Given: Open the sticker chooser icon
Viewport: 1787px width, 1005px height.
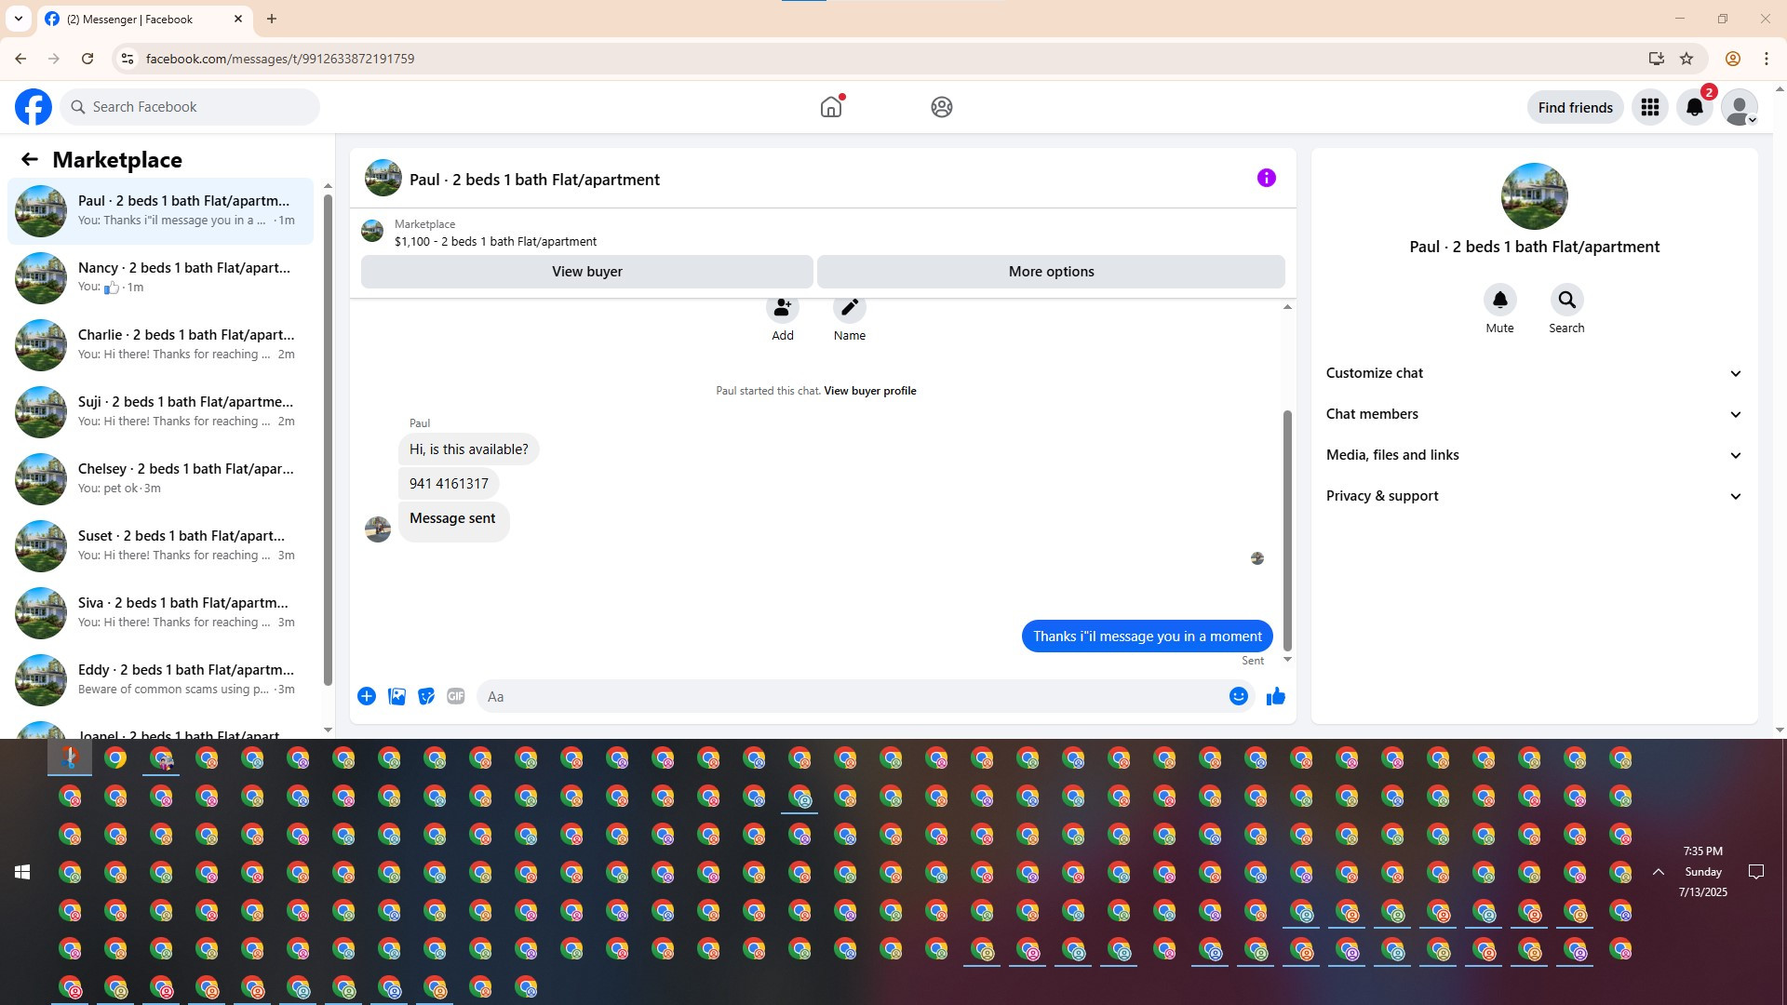Looking at the screenshot, I should click(x=426, y=696).
